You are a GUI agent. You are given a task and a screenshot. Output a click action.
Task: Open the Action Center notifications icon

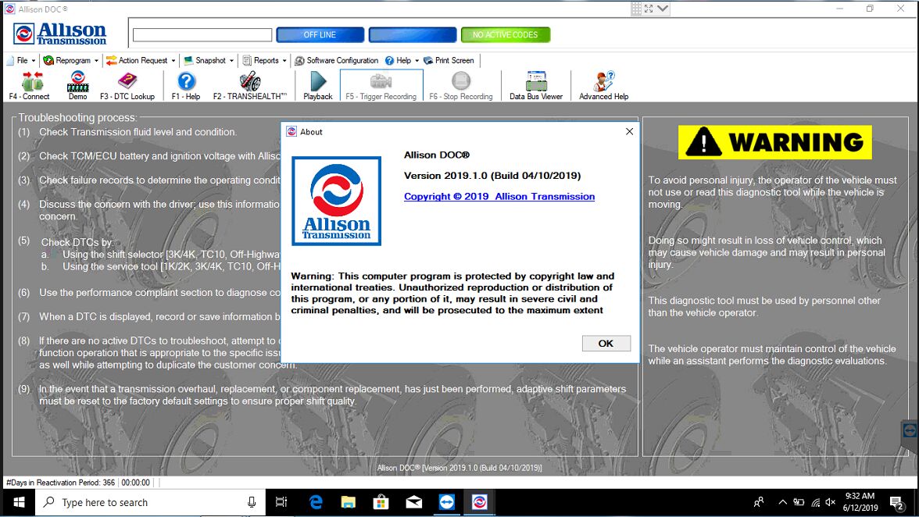coord(896,502)
